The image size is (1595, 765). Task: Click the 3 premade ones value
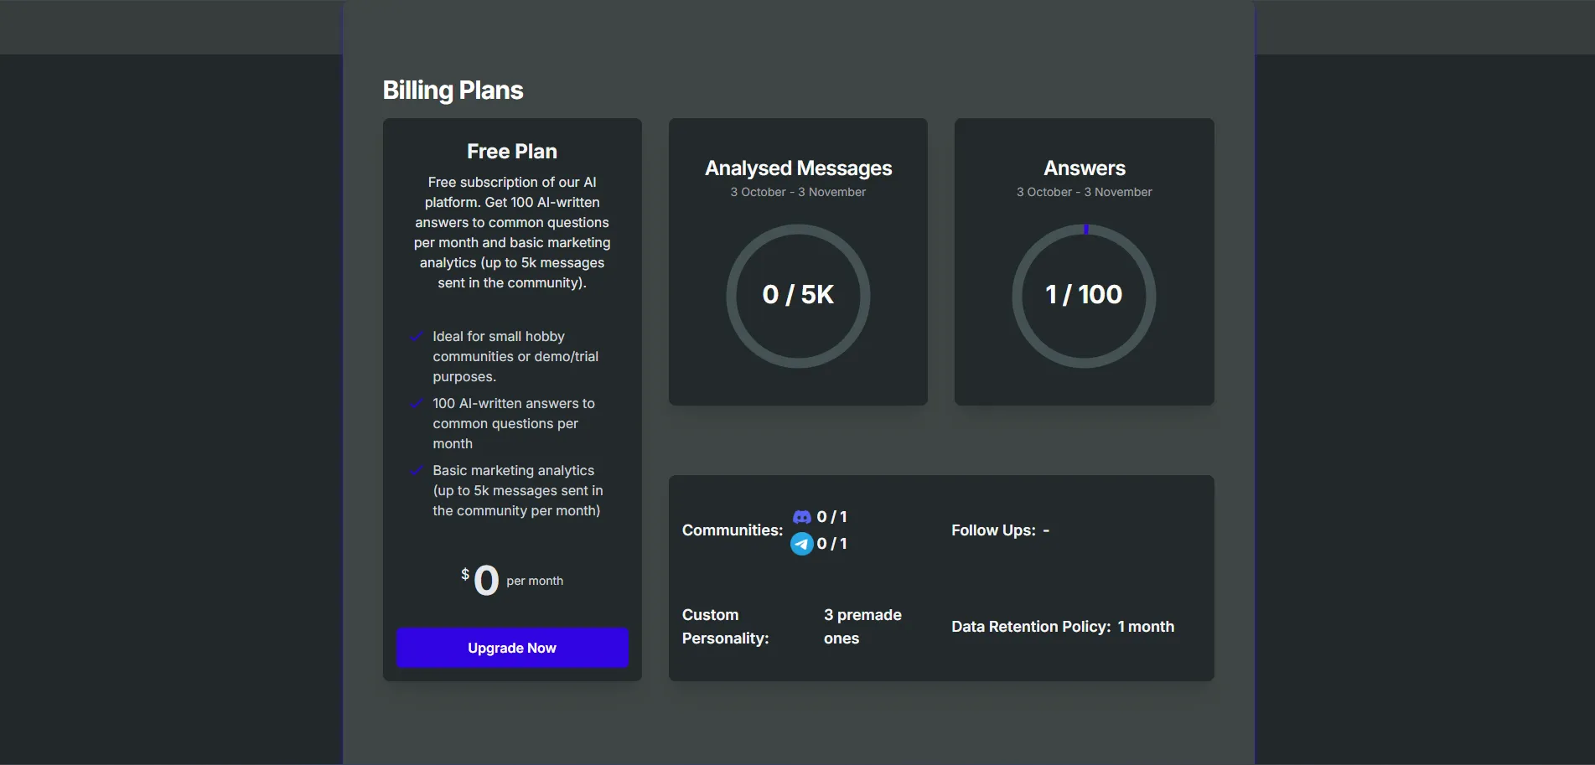click(862, 627)
